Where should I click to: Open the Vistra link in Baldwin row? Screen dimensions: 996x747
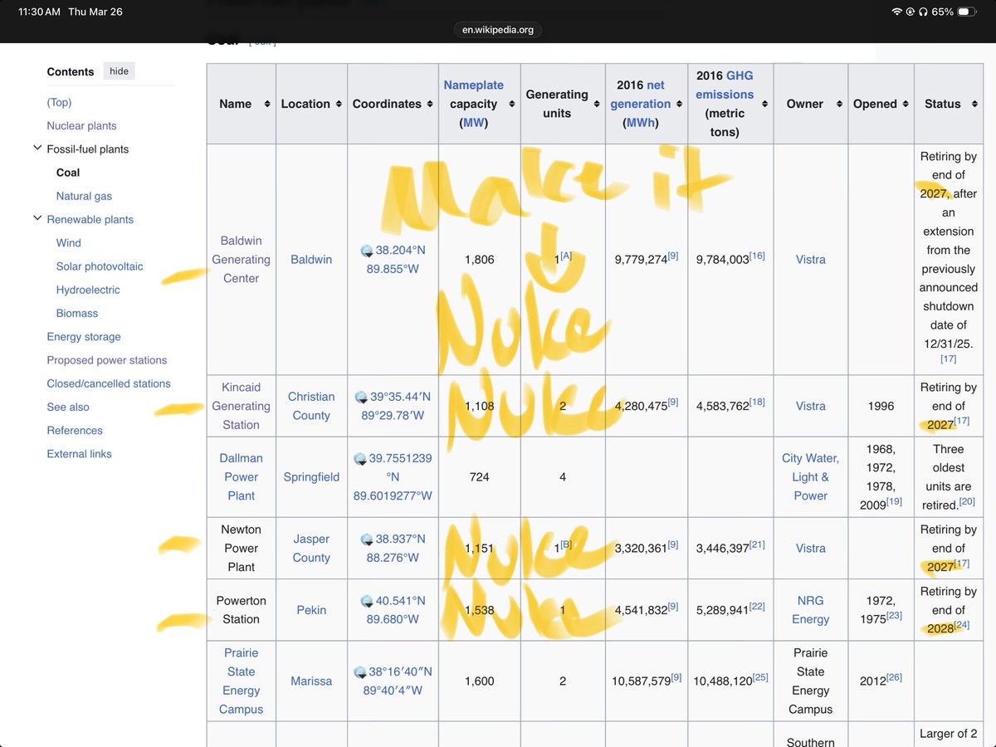pos(810,259)
